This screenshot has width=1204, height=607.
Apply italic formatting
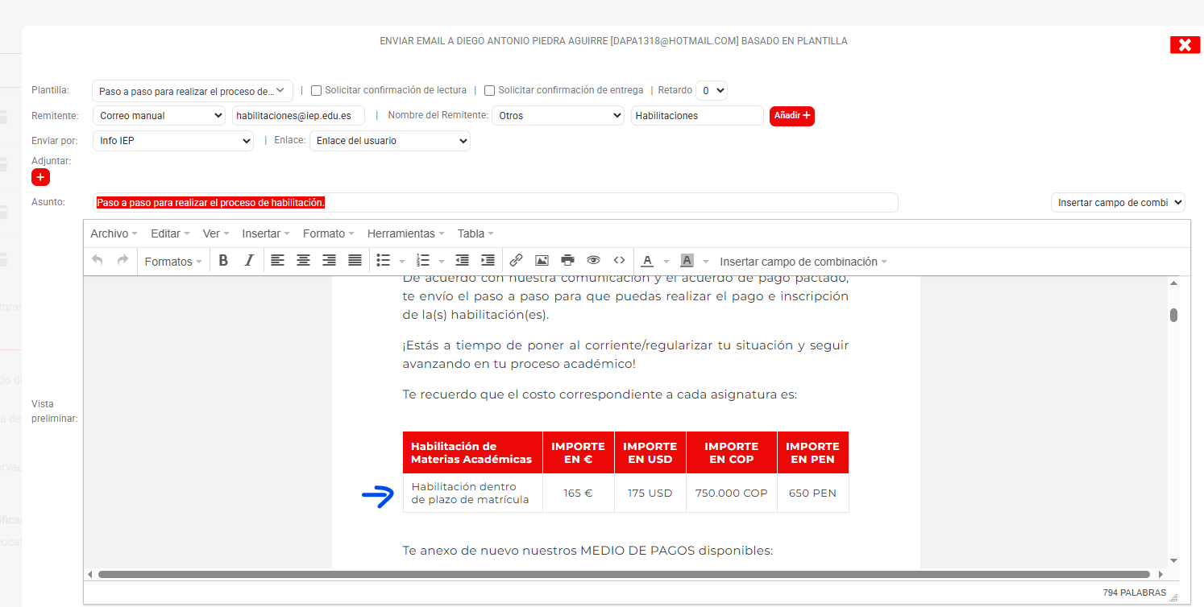(x=249, y=261)
